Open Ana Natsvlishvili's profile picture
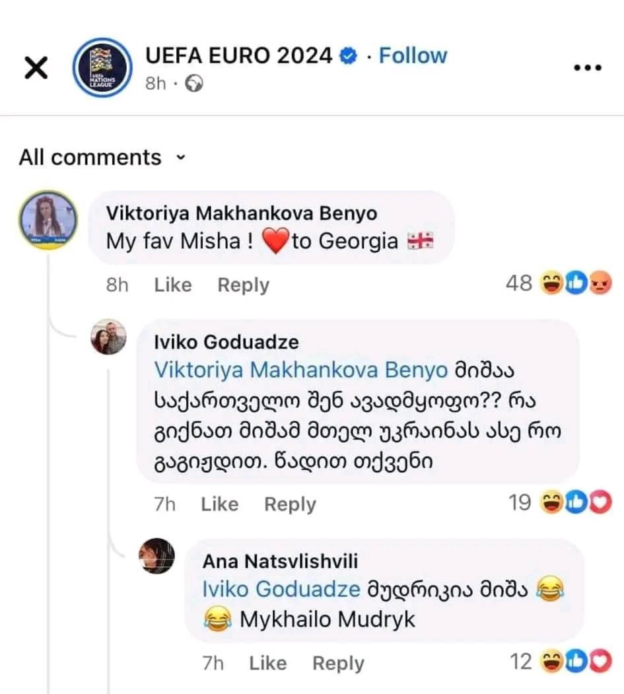The image size is (624, 694). pos(157,556)
